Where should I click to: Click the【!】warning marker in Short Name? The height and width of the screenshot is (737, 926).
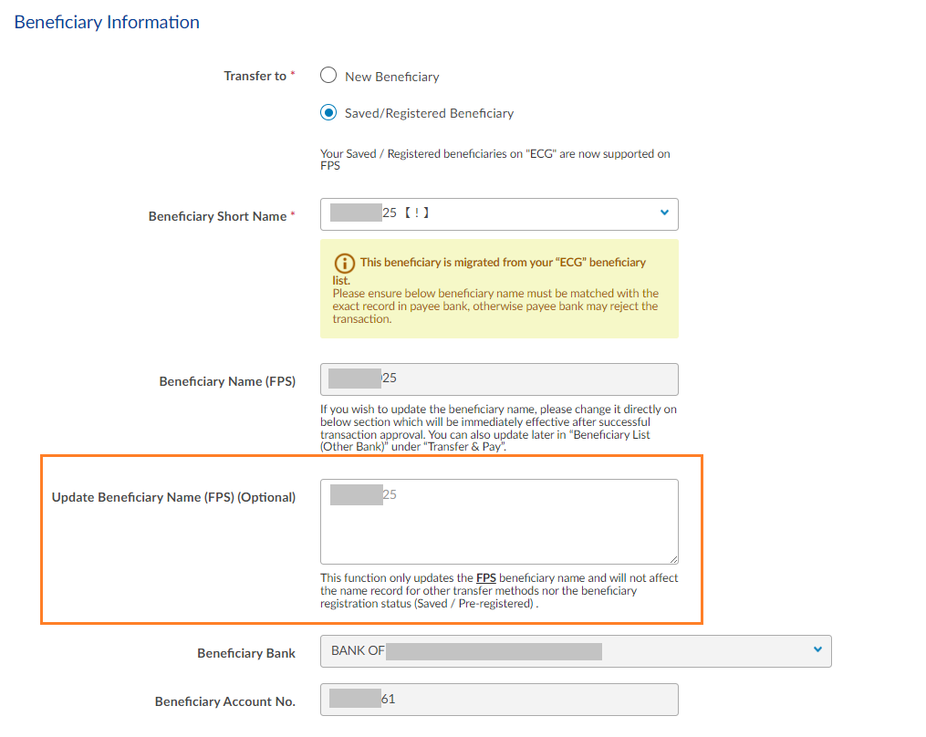[x=415, y=213]
